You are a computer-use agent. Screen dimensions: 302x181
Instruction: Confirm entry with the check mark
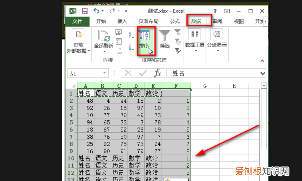tap(143, 73)
